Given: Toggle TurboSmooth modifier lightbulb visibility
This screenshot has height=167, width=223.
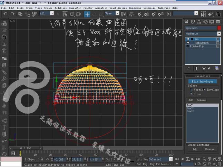Looking at the screenshot, I should 188,43.
